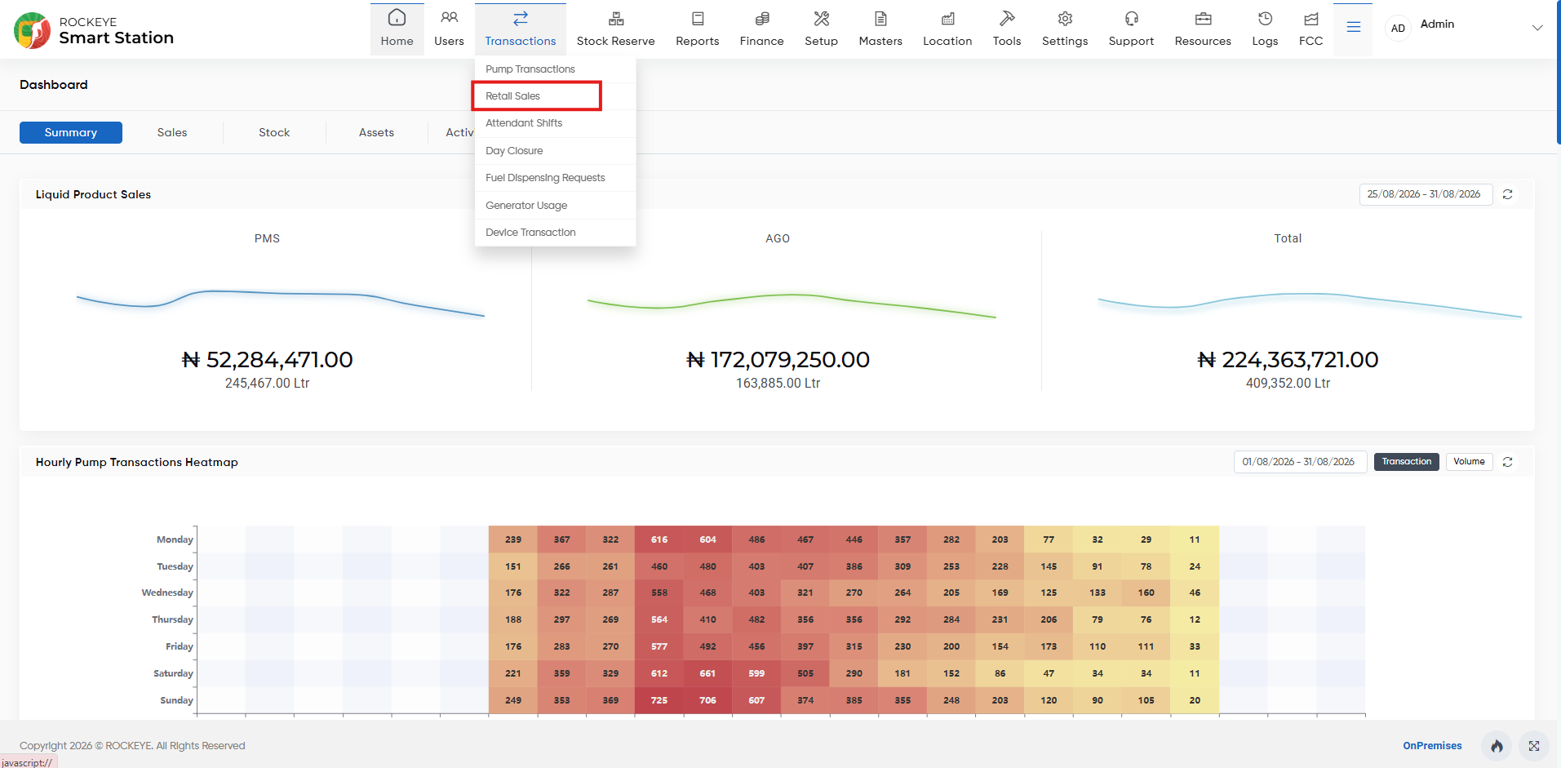Open the heatmap date range 01/08/2026 picker

[1300, 462]
